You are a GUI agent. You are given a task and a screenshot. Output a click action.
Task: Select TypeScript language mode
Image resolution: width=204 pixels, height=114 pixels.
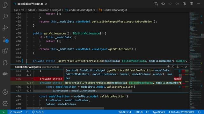(x=159, y=112)
